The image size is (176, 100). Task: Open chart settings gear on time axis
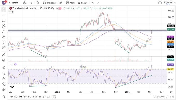tap(171, 92)
